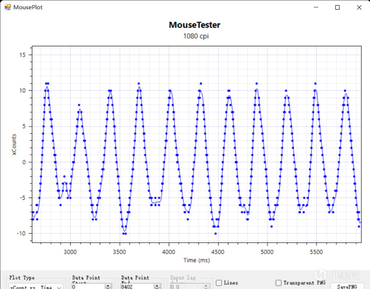
Task: Click the 4500 tick label on time axis
Action: (x=218, y=252)
